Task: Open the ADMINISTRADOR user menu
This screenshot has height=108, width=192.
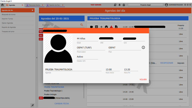Action: (x=174, y=5)
